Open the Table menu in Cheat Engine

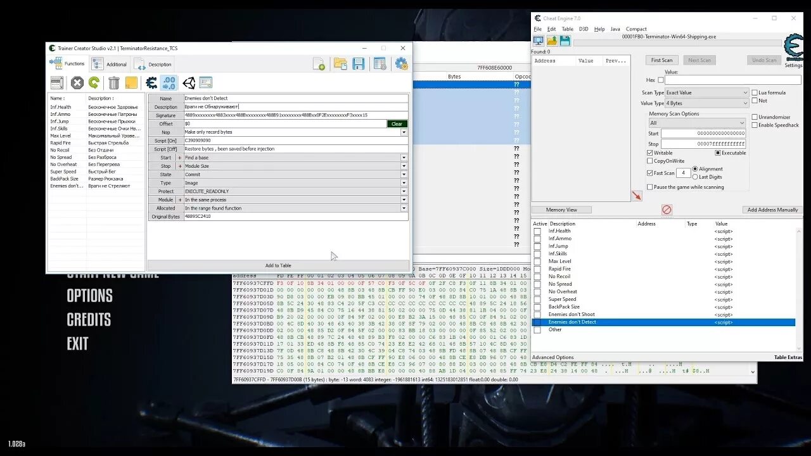click(x=568, y=29)
